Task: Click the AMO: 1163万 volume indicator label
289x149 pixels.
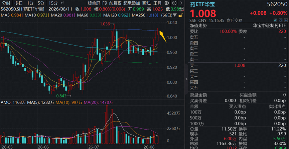Action: (13, 102)
